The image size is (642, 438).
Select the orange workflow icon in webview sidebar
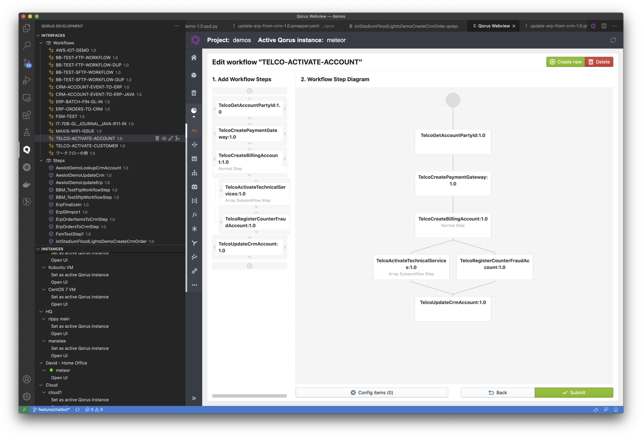tap(194, 131)
